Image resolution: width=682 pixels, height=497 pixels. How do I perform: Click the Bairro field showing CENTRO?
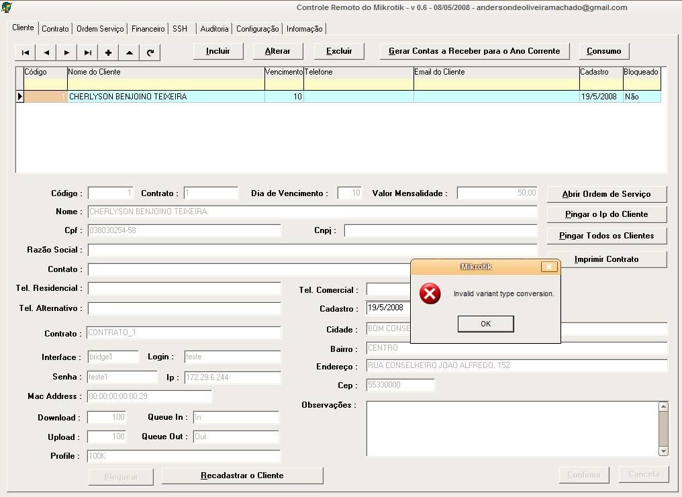(517, 348)
